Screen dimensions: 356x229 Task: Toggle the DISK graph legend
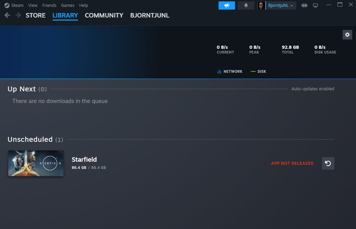point(259,72)
